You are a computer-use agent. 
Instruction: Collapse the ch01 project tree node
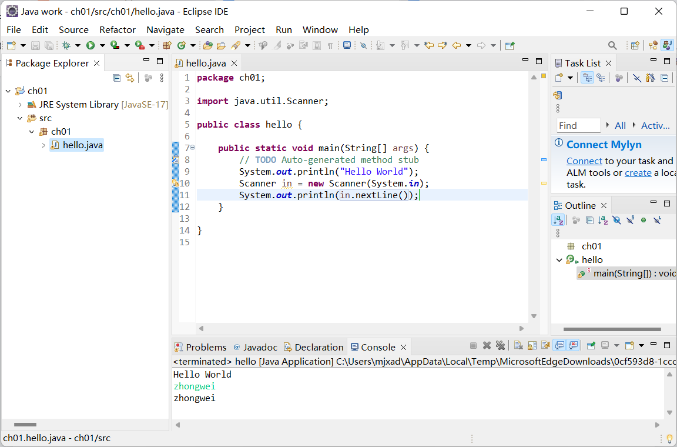(x=8, y=91)
